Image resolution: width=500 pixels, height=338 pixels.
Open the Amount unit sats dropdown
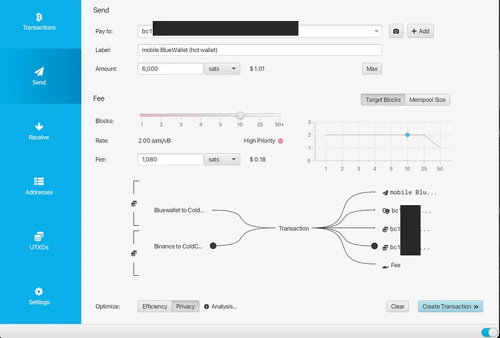pyautogui.click(x=222, y=69)
